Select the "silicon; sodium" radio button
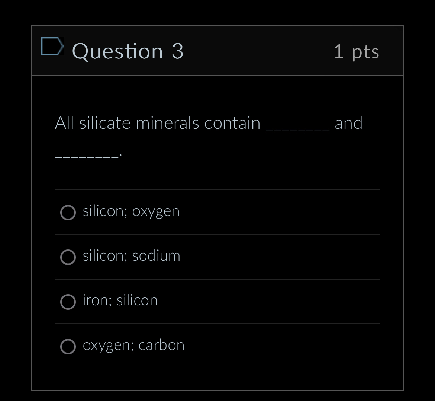Viewport: 435px width, 401px height. tap(68, 257)
